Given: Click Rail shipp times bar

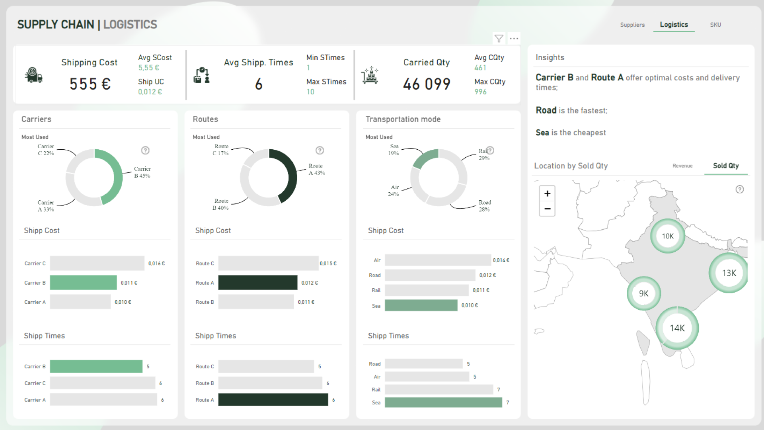Looking at the screenshot, I should pyautogui.click(x=439, y=389).
